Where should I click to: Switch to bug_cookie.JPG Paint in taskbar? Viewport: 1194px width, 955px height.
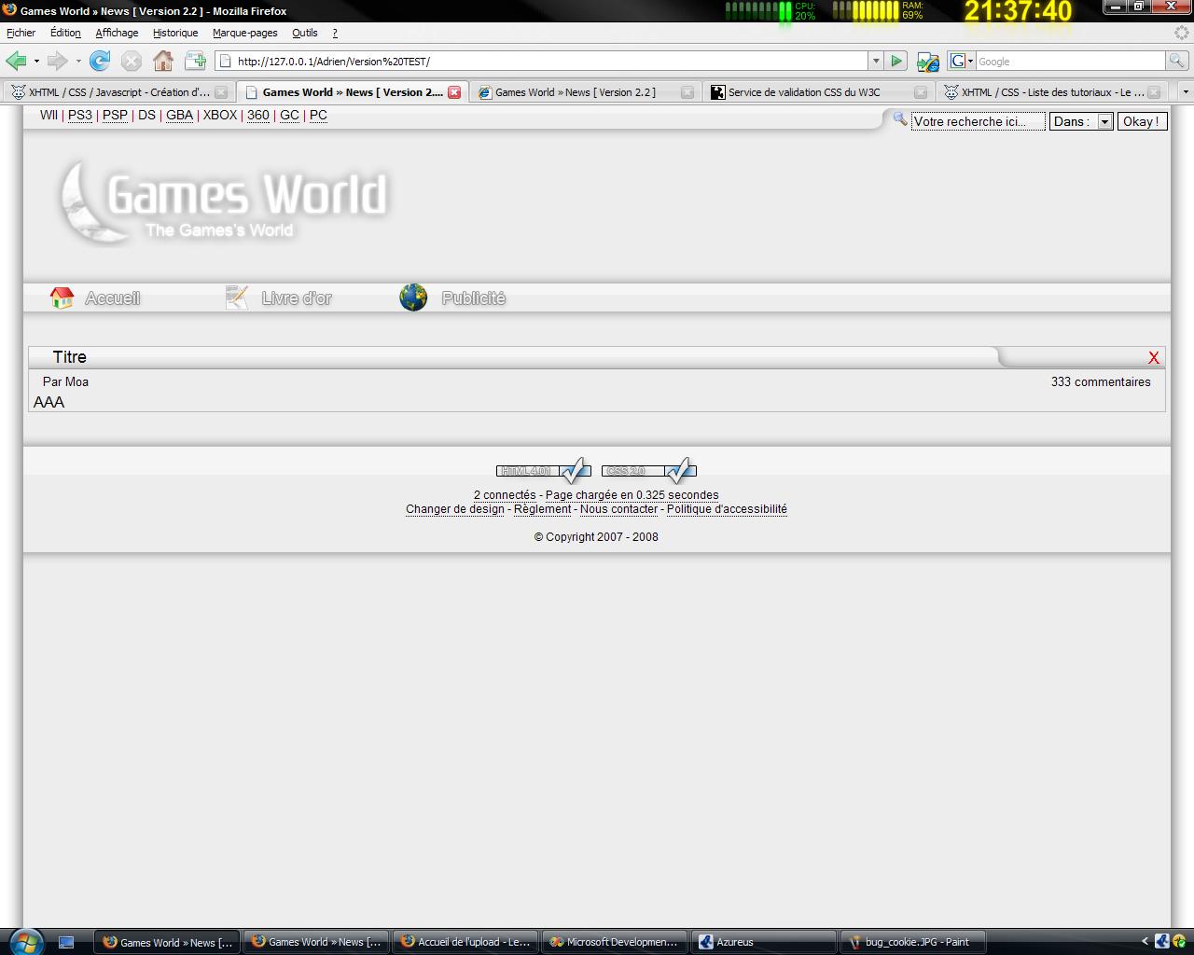coord(915,942)
